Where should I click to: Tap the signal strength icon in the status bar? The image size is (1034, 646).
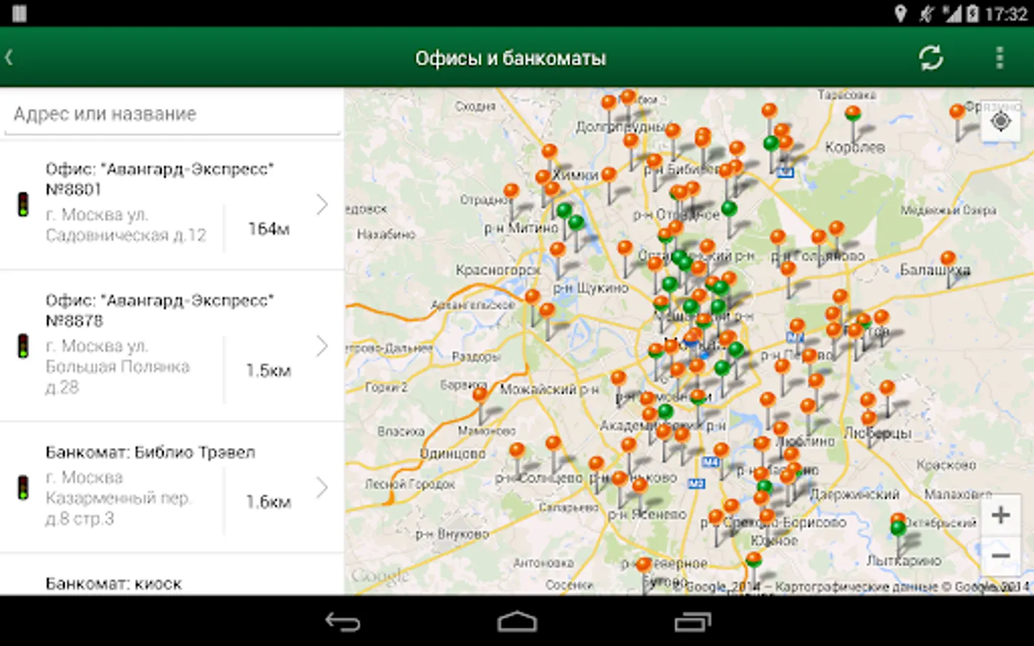coord(952,14)
